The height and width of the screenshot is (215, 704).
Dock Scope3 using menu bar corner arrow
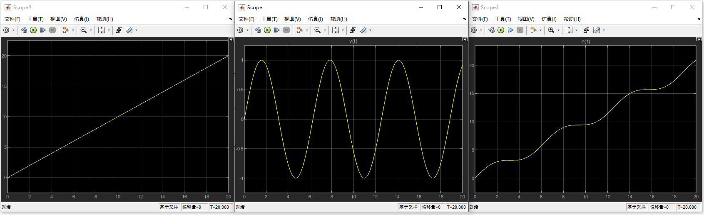tap(699, 19)
